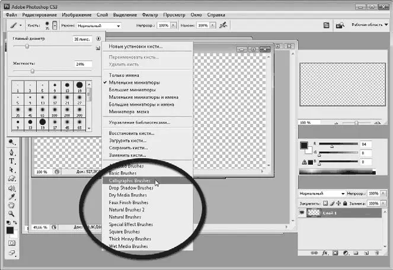The height and width of the screenshot is (270, 393).
Task: Choose Загрузить кисти menu item
Action: pos(148,140)
